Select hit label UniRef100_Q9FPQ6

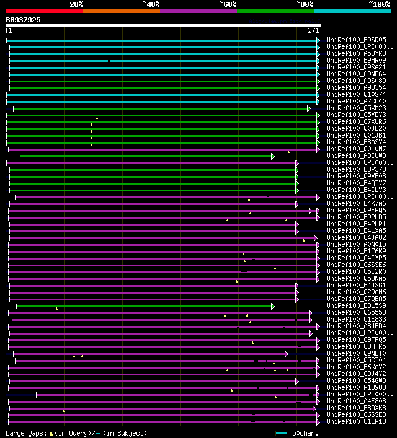356,211
